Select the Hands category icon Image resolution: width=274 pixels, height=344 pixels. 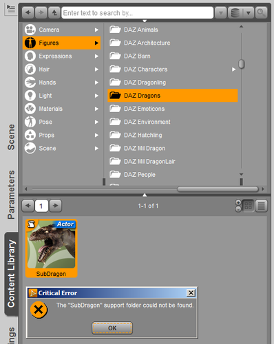click(x=30, y=83)
